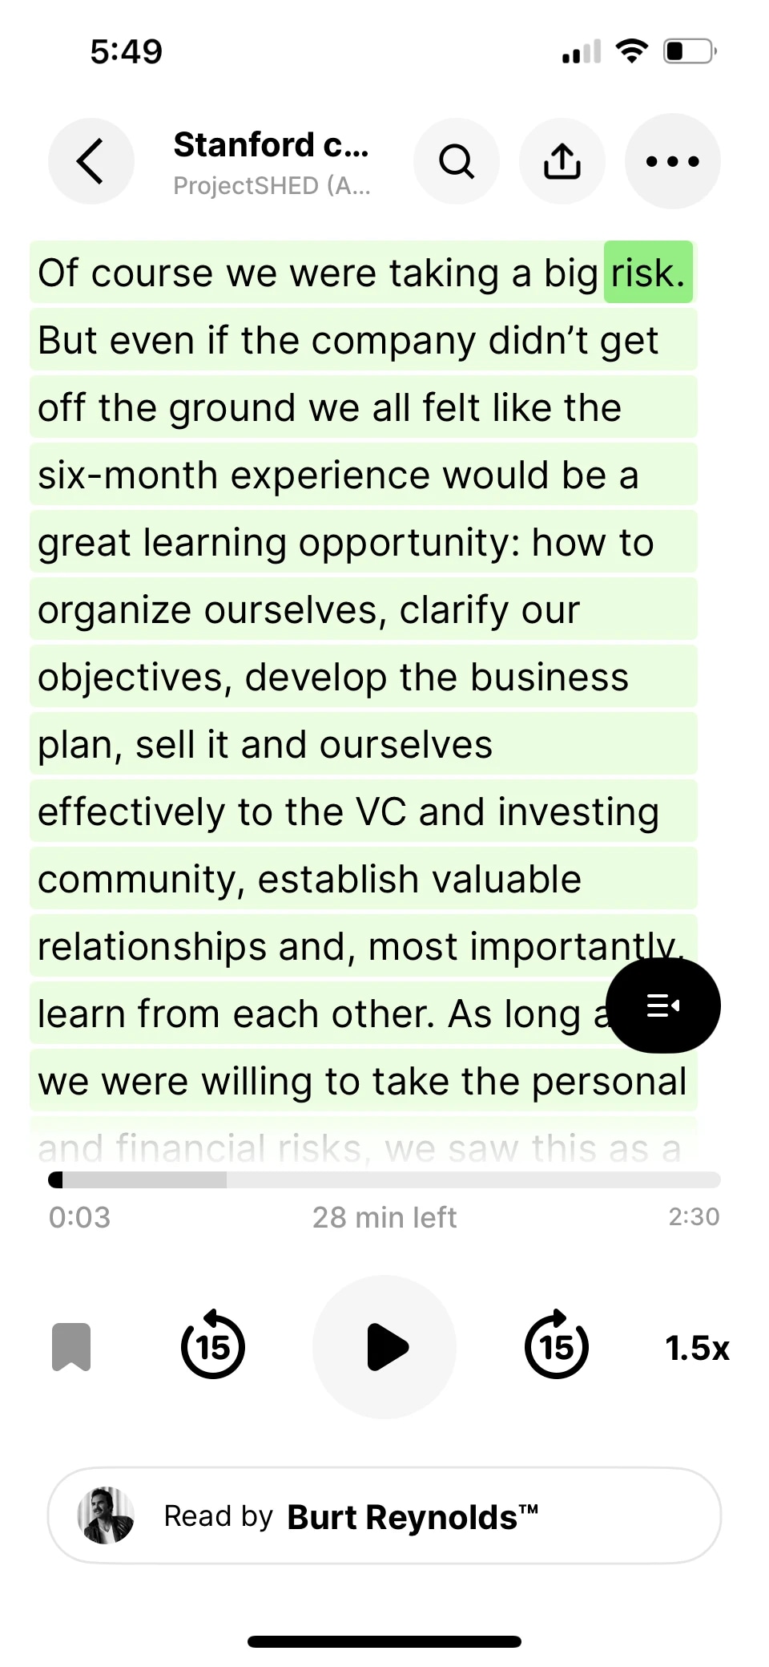
Task: Open the Read by Burt Reynolds voice selector
Action: (x=384, y=1515)
